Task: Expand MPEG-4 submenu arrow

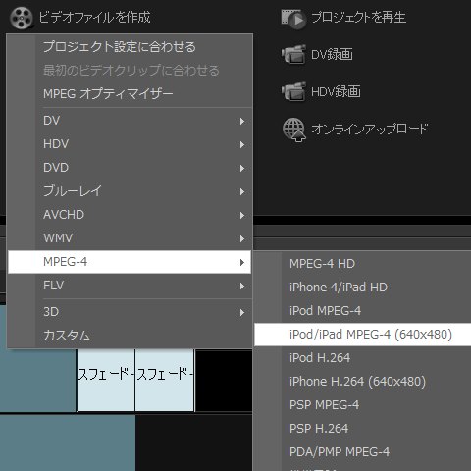Action: click(x=242, y=262)
